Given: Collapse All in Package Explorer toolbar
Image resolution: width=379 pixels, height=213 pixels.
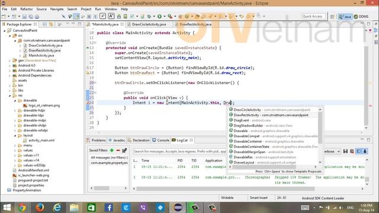Looking at the screenshot, I should coord(45,24).
